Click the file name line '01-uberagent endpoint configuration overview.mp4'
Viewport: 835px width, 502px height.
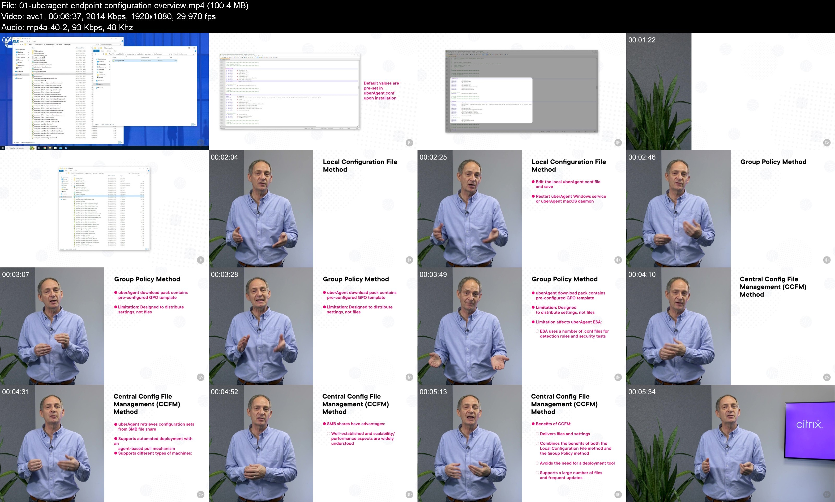pyautogui.click(x=125, y=5)
